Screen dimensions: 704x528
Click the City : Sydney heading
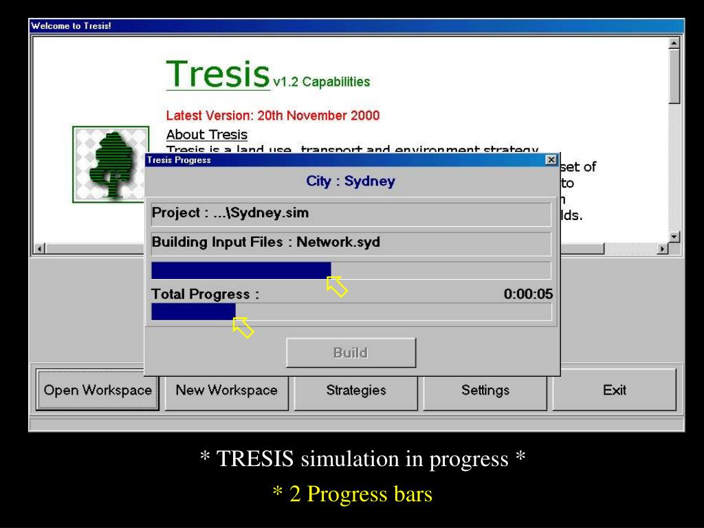tap(351, 181)
